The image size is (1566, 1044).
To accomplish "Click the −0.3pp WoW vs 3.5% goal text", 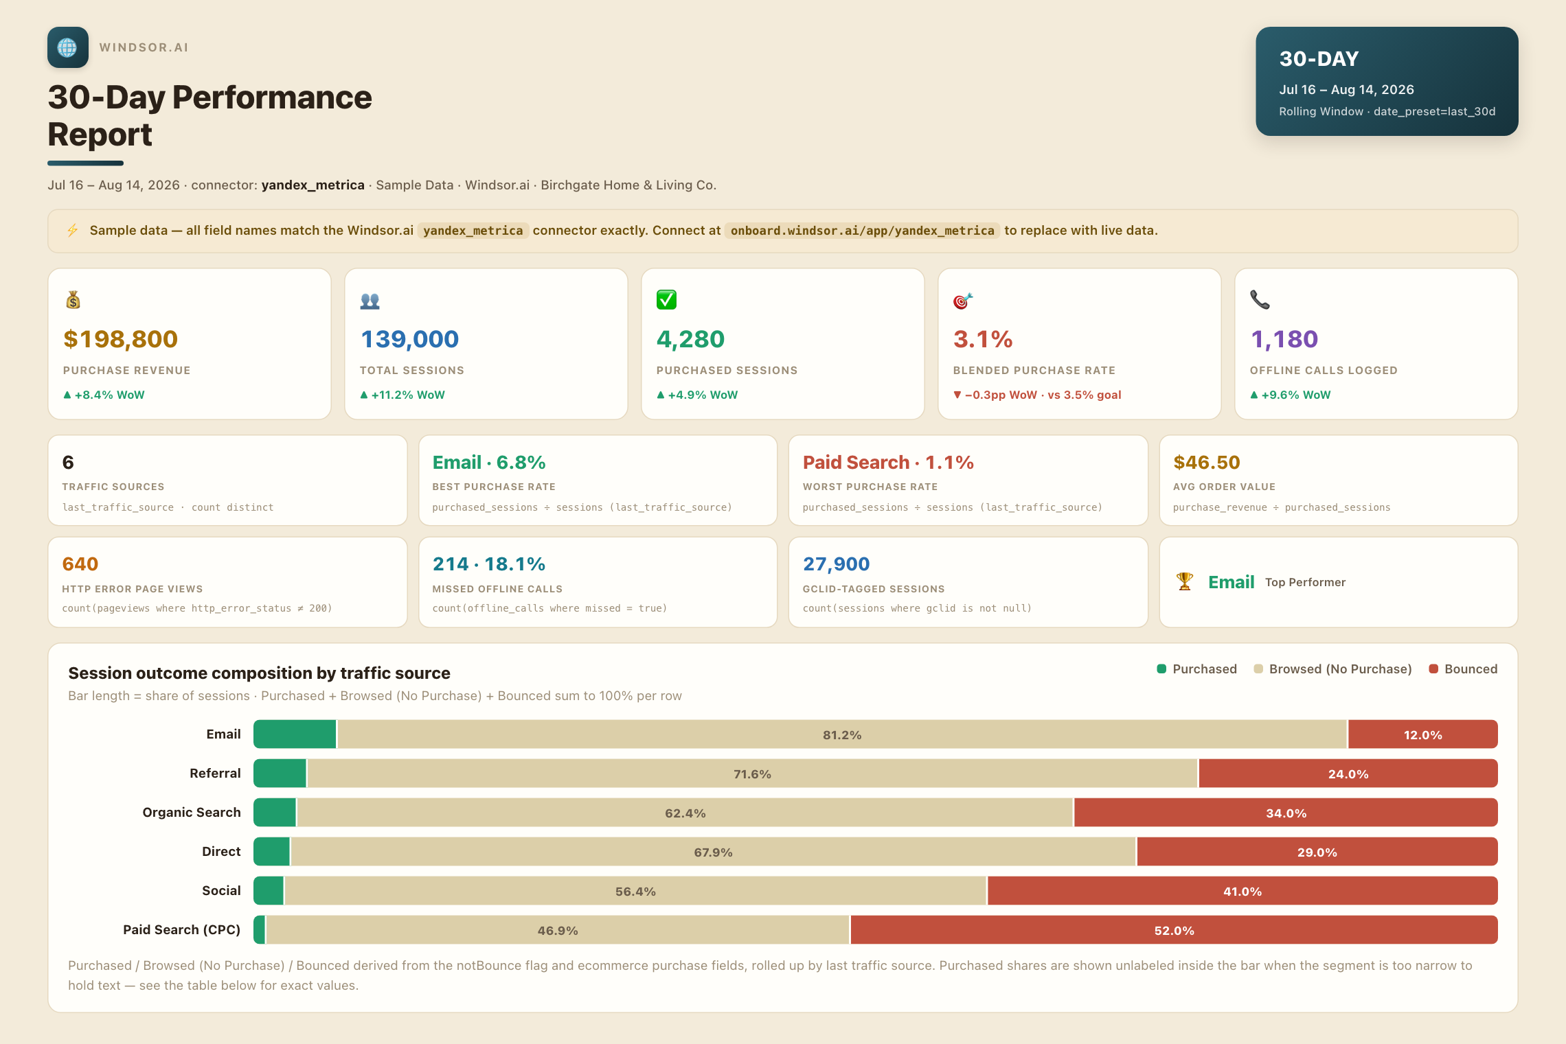I will coord(1037,395).
